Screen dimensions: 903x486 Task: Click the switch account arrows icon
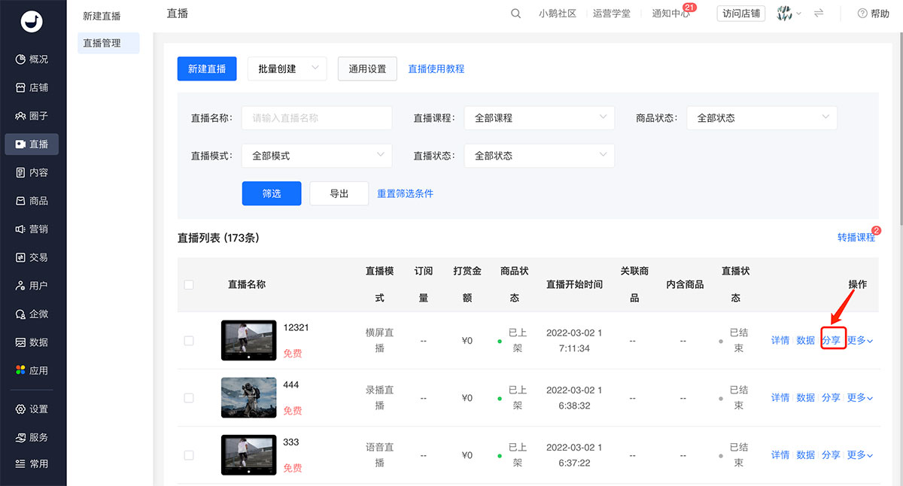pos(819,14)
